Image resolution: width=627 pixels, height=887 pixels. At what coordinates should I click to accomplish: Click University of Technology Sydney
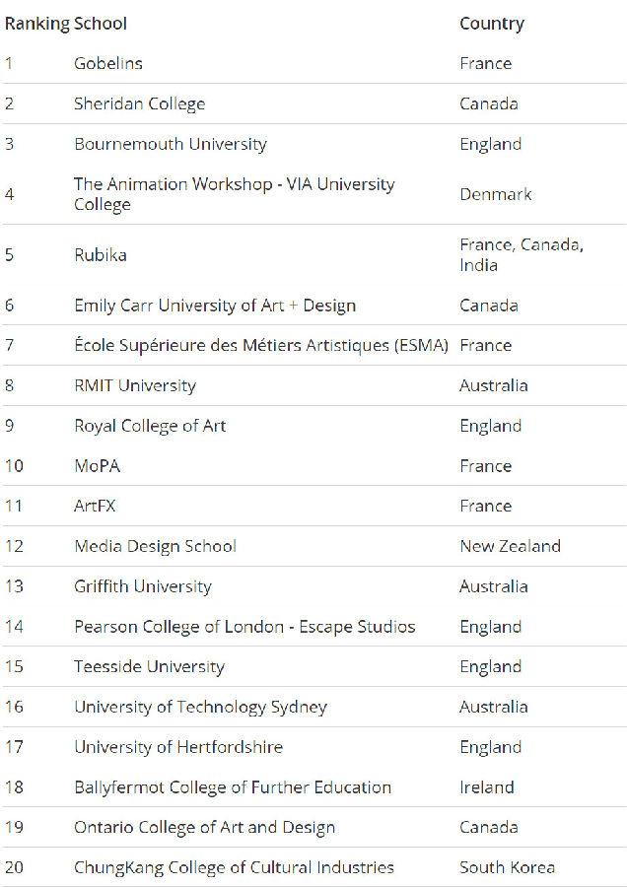pyautogui.click(x=200, y=707)
